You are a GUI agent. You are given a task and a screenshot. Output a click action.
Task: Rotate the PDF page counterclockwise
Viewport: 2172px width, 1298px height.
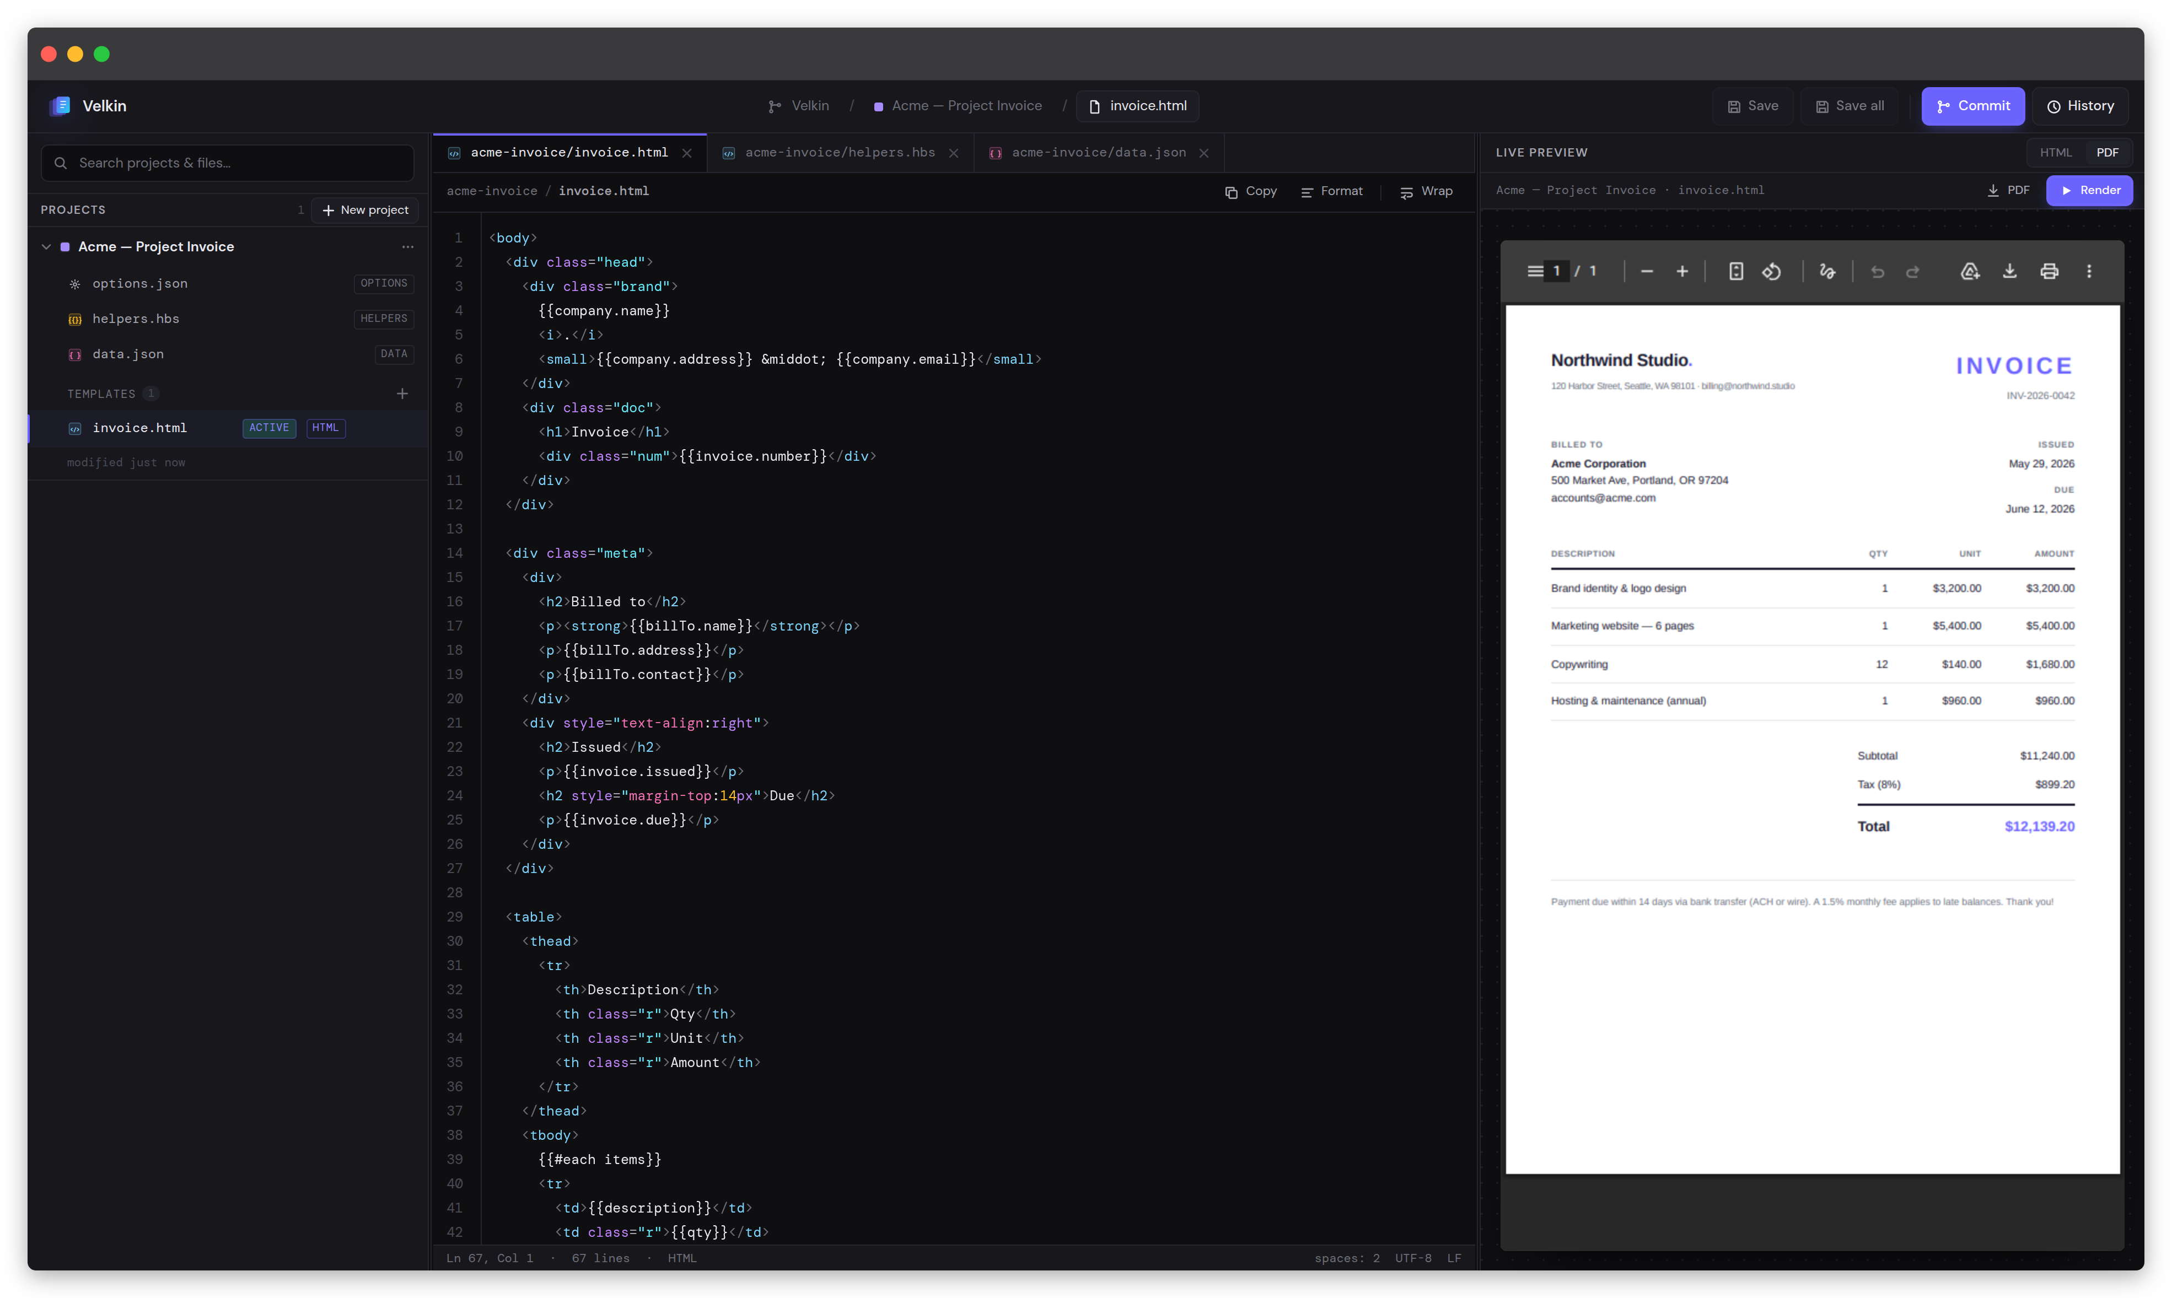pyautogui.click(x=1771, y=271)
